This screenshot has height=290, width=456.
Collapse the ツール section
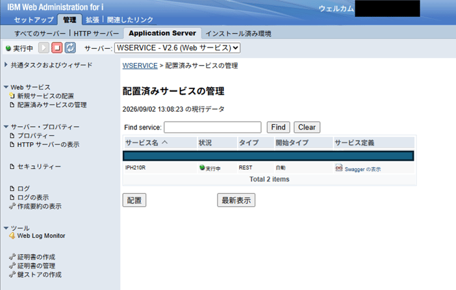[x=6, y=228]
